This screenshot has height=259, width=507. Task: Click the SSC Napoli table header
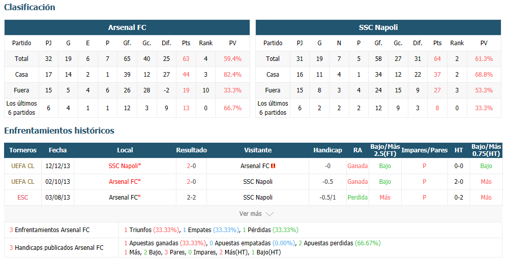[378, 27]
